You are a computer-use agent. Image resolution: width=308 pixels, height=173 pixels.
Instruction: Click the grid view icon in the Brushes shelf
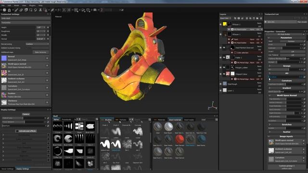pyautogui.click(x=150, y=120)
